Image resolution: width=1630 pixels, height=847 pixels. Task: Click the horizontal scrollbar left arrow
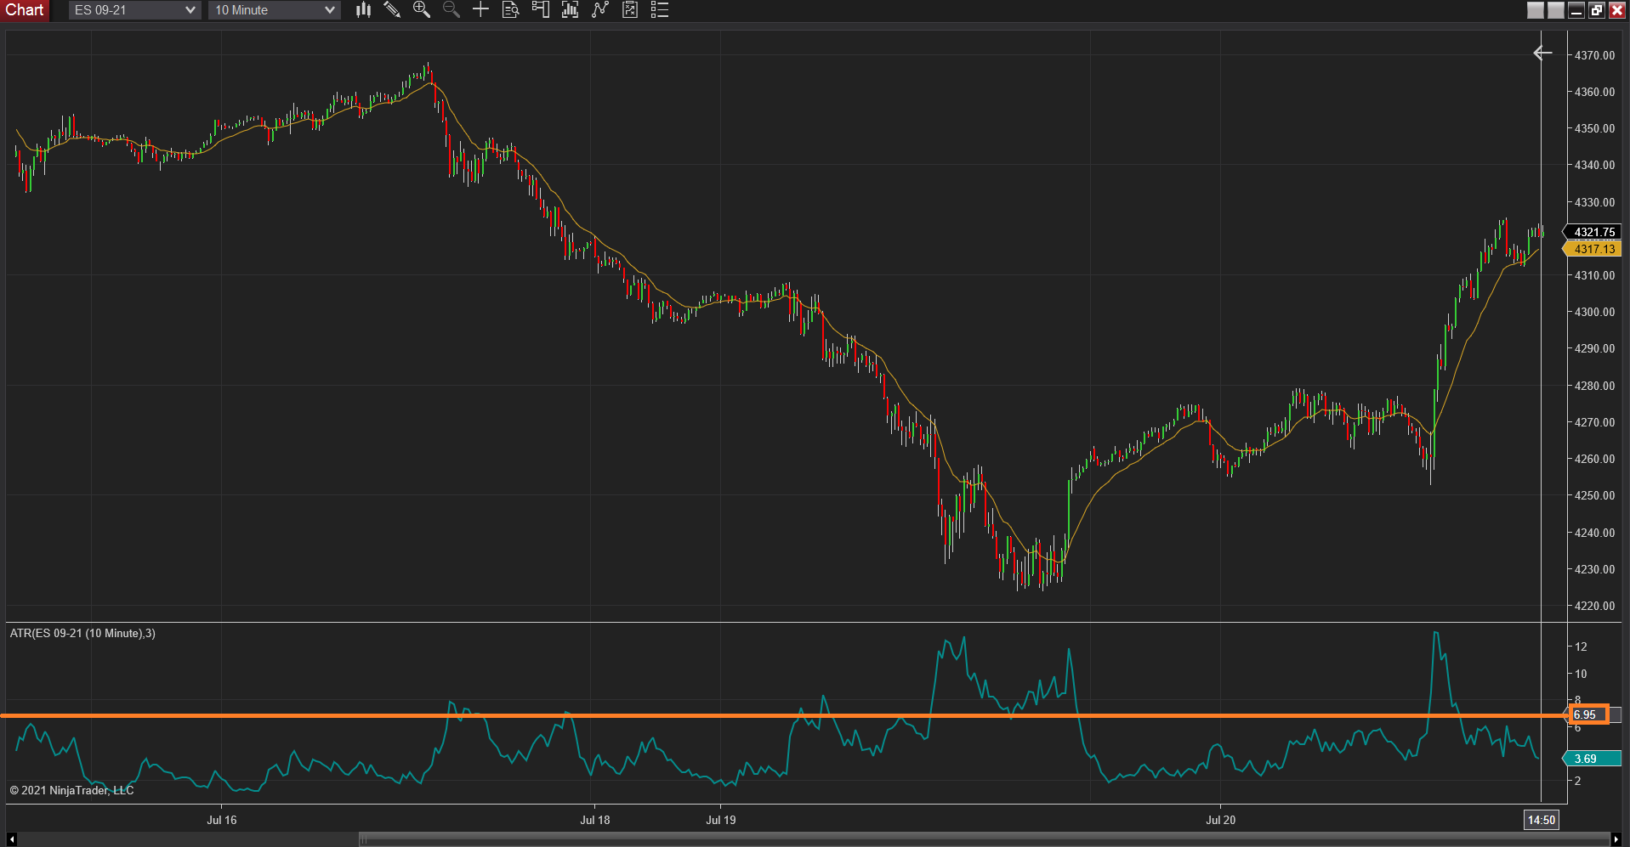coord(12,840)
